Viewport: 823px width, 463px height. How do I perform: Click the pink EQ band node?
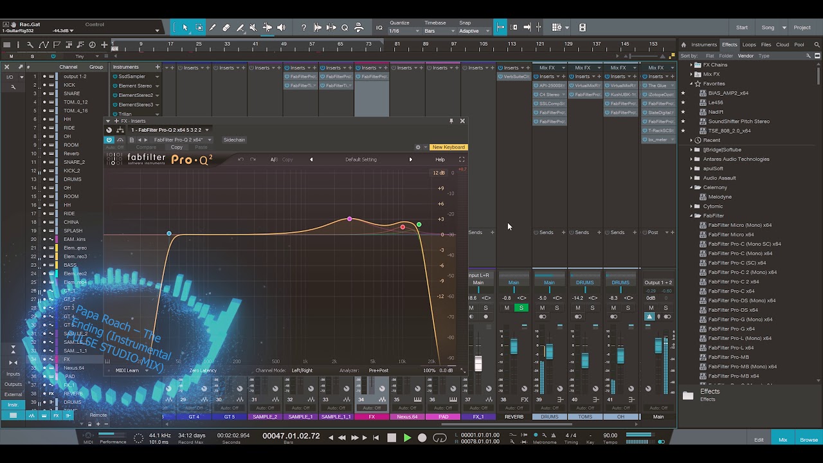350,219
